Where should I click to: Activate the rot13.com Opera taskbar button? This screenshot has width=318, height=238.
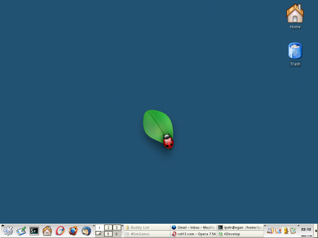click(x=193, y=234)
